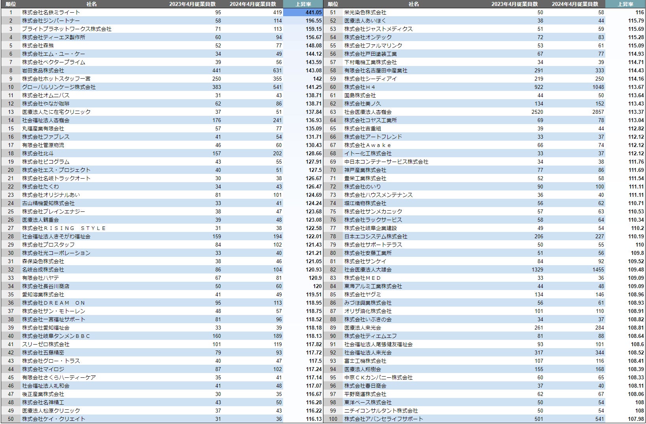646x424 pixels.
Task: Select the 2857 employee count cell
Action: click(x=598, y=112)
